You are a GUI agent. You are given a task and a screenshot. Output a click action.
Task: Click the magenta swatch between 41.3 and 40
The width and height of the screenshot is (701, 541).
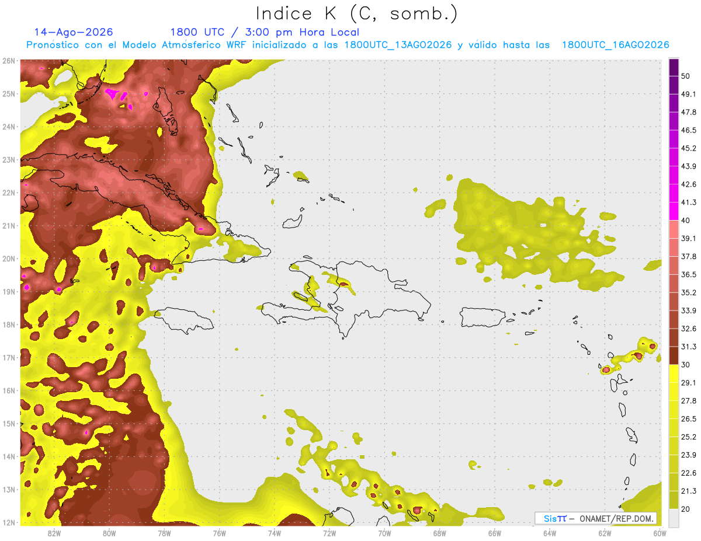[x=674, y=211]
